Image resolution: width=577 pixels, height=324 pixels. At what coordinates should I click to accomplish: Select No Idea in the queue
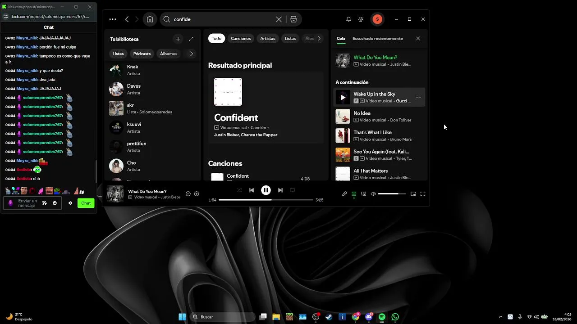point(380,117)
